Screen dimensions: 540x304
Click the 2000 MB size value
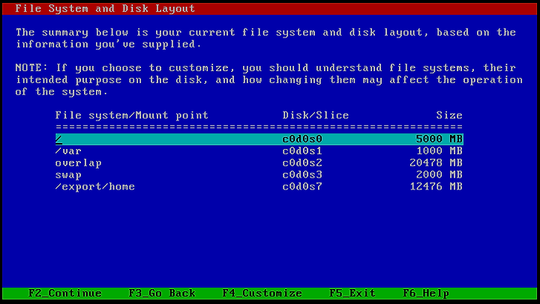click(x=439, y=175)
